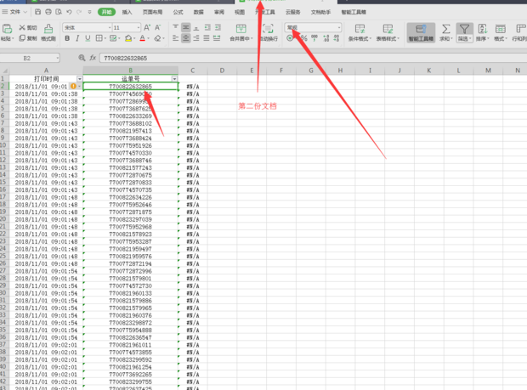
Task: Click the clear formatting eraser icon
Action: [x=157, y=38]
